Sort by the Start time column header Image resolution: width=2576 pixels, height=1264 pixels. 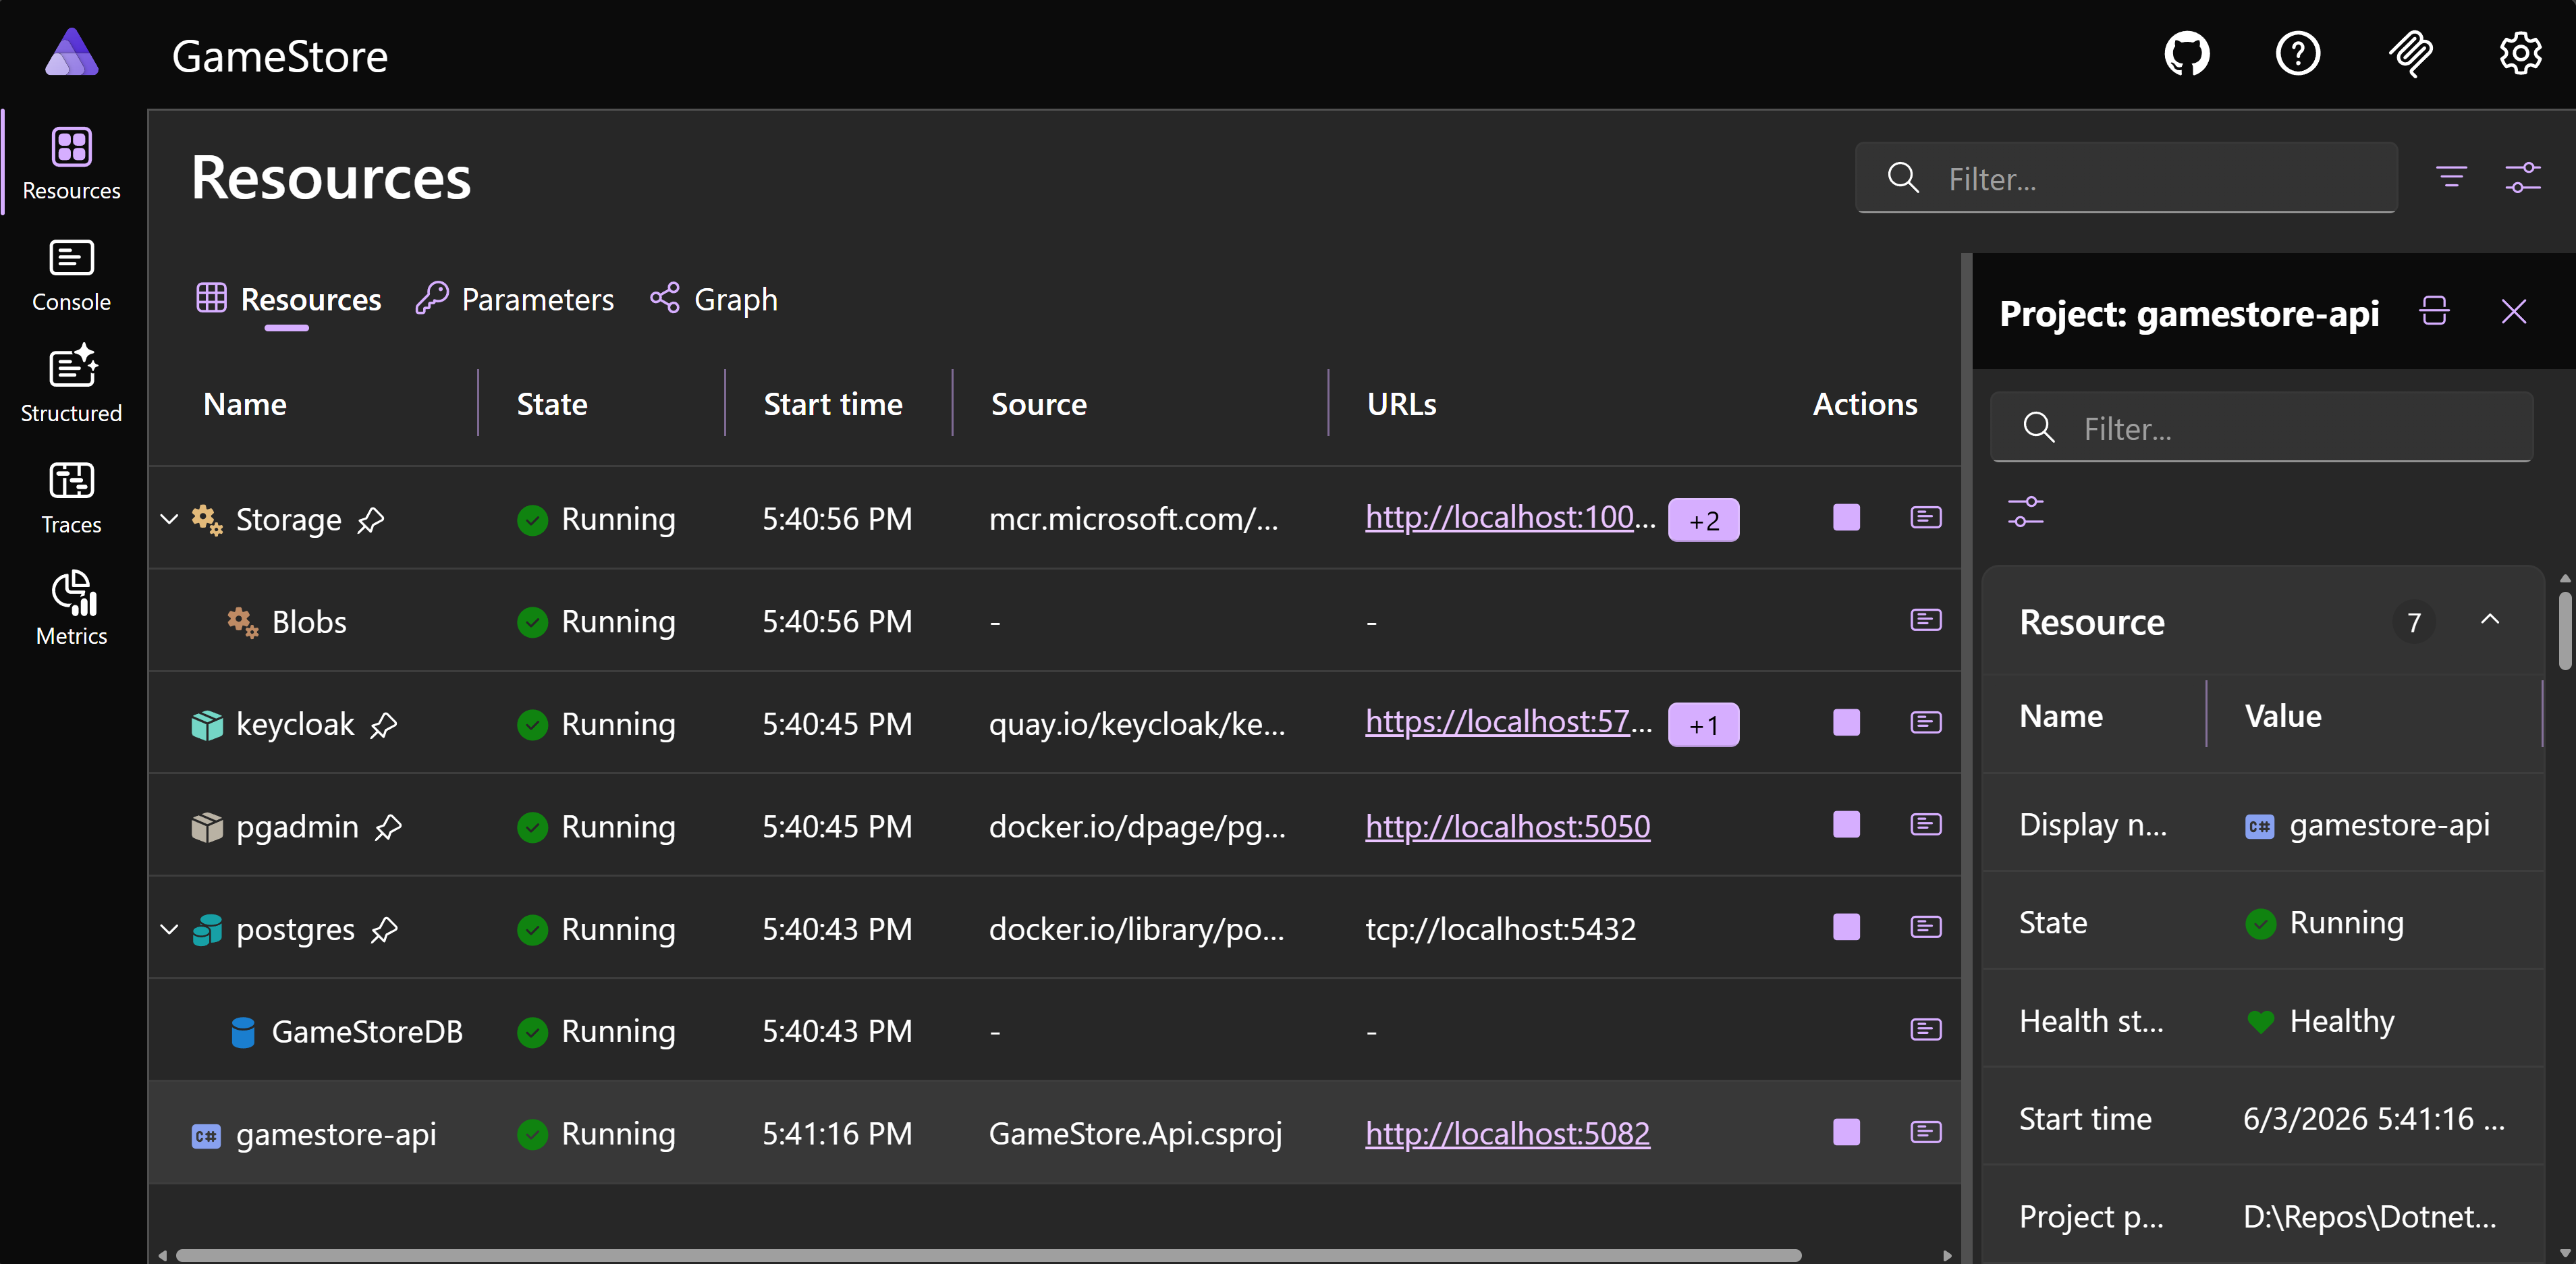click(833, 404)
